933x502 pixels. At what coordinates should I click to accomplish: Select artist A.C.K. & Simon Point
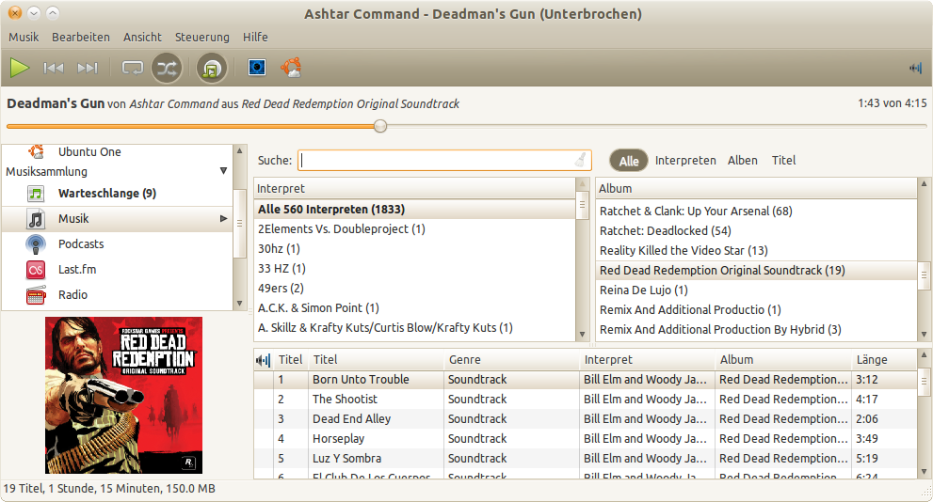[414, 307]
